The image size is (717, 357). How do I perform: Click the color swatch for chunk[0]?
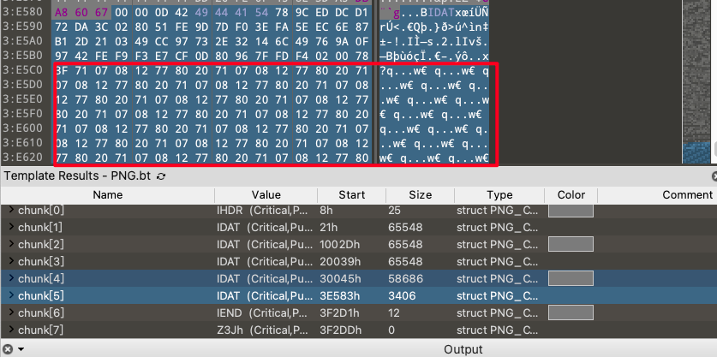click(571, 210)
